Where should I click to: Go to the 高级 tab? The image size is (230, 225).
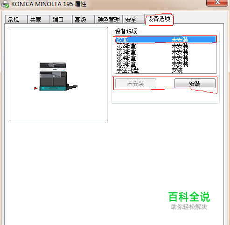click(x=84, y=20)
